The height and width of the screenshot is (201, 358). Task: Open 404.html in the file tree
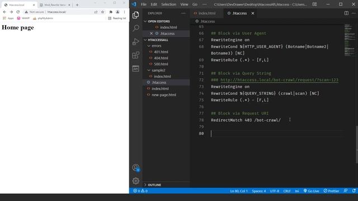point(161,58)
